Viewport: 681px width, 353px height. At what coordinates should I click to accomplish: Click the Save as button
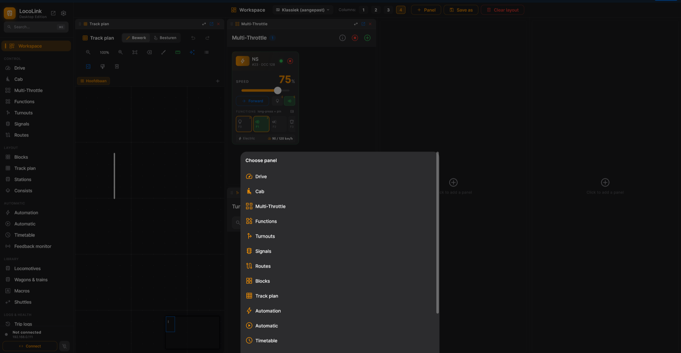[x=461, y=10]
